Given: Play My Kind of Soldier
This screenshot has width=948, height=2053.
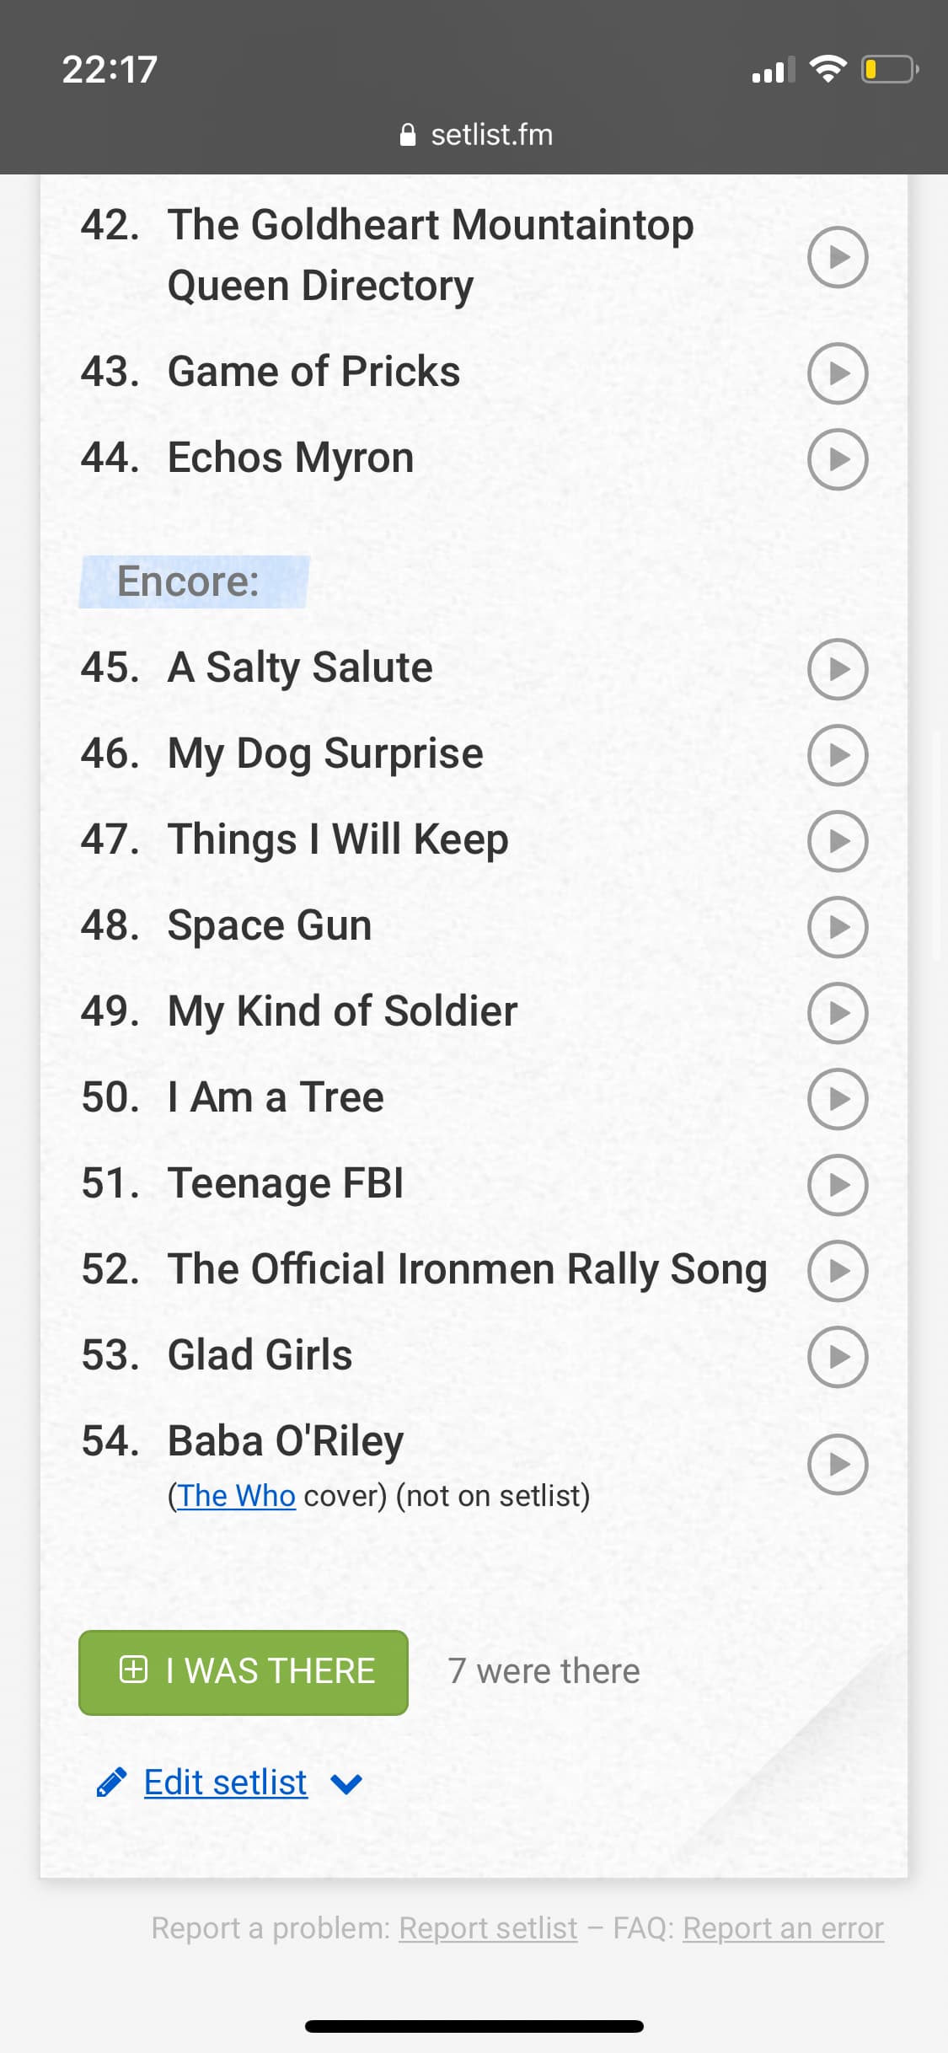Looking at the screenshot, I should coord(837,1013).
